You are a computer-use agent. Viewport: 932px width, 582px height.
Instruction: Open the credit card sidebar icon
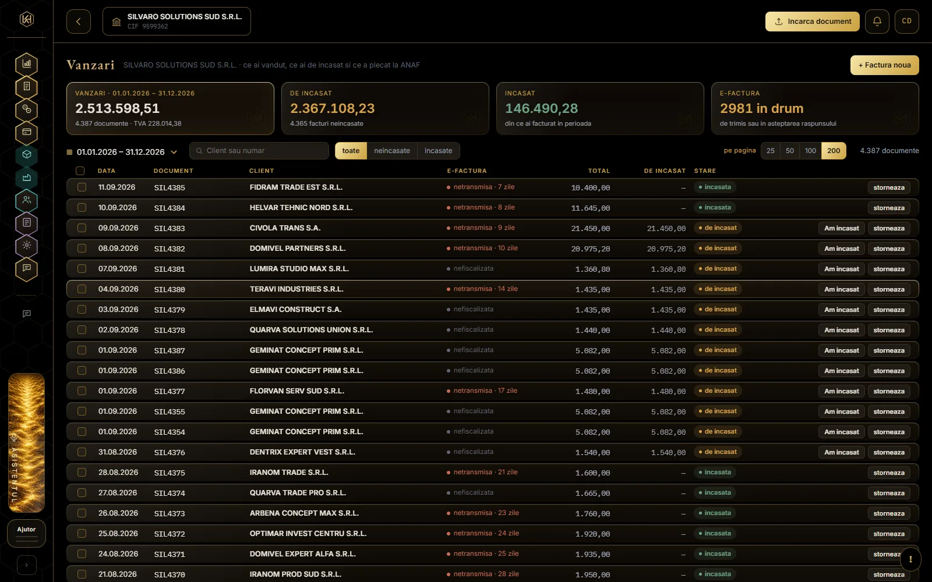pyautogui.click(x=27, y=132)
